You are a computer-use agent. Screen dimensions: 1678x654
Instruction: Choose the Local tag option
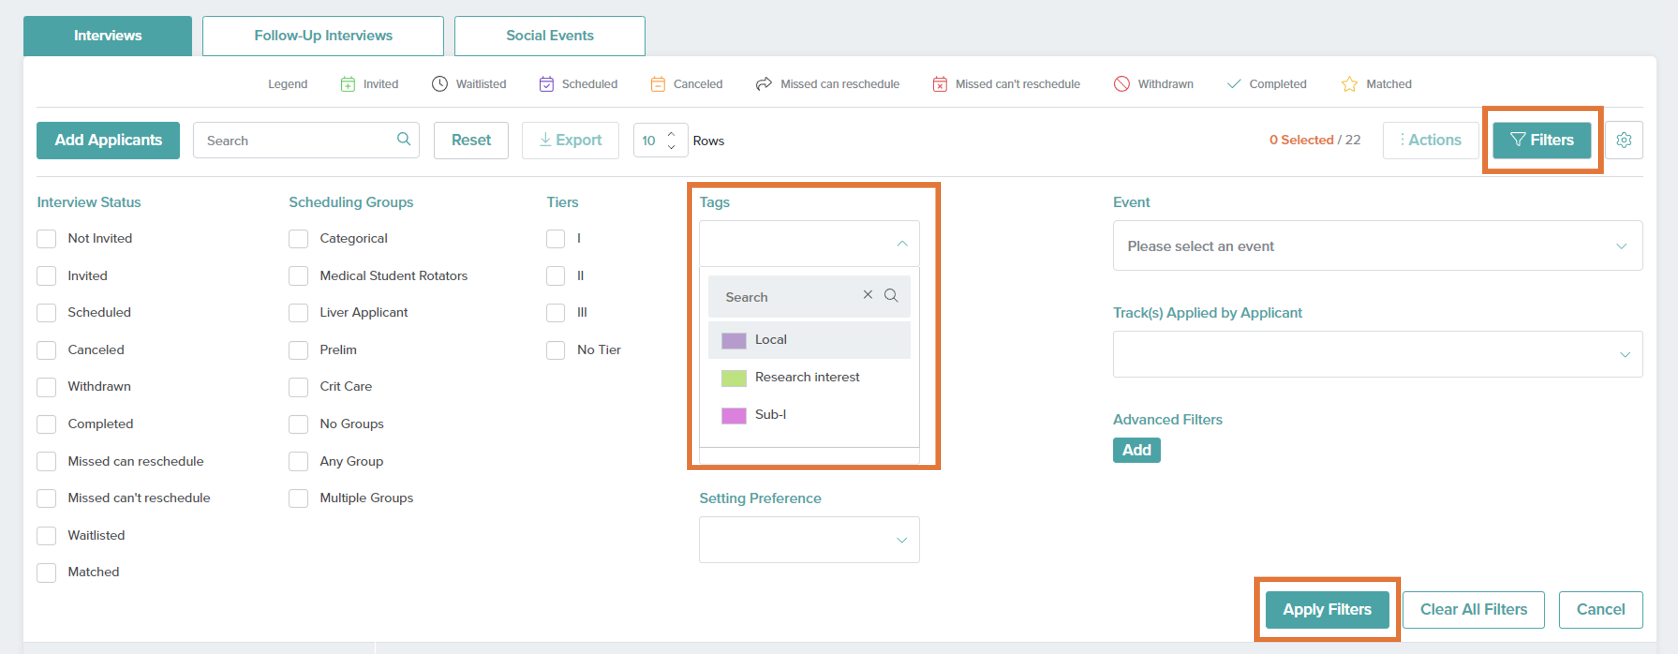click(809, 339)
